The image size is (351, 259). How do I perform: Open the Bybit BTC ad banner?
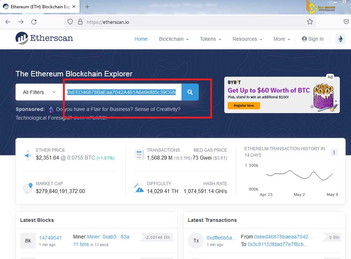click(282, 95)
